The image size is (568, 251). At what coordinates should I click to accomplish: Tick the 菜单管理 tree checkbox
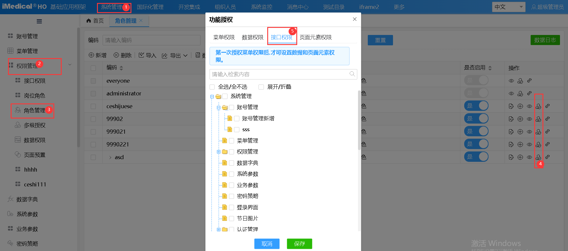pos(232,141)
